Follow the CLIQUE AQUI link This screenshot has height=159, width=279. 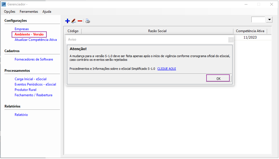coord(167,69)
